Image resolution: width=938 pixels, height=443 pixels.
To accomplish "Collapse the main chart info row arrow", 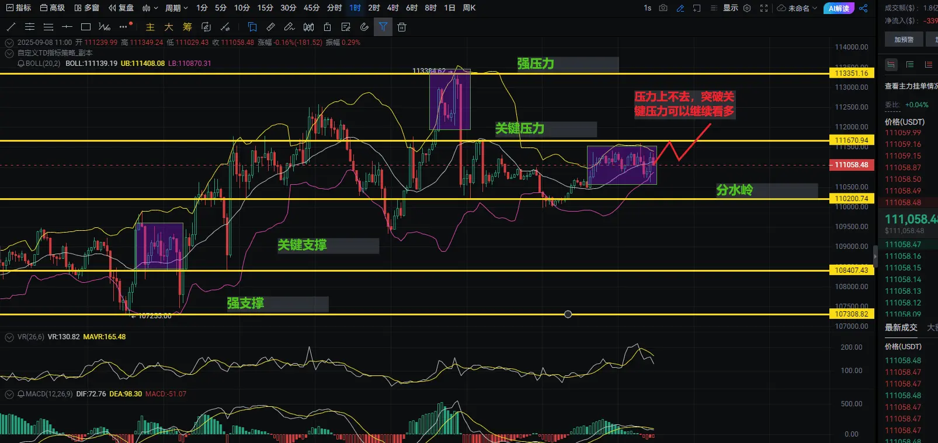I will (9, 43).
